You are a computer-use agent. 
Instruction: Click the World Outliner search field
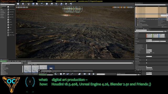[x=150, y=5]
